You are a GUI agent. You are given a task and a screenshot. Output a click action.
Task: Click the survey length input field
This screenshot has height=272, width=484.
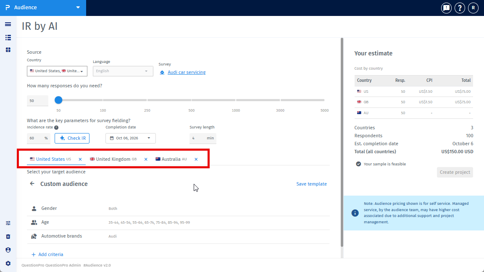pos(203,138)
